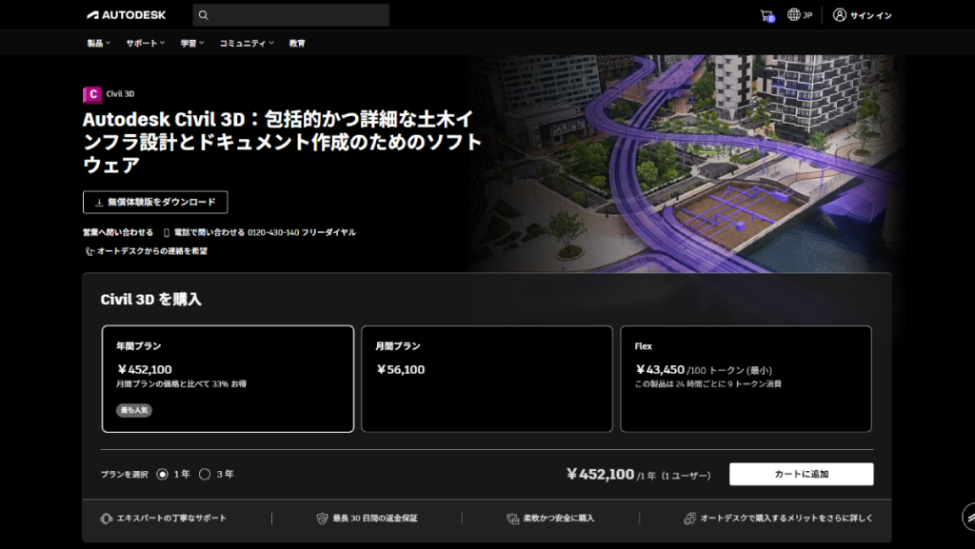The image size is (975, 549).
Task: Select the 3年 plan radio button
Action: [205, 475]
